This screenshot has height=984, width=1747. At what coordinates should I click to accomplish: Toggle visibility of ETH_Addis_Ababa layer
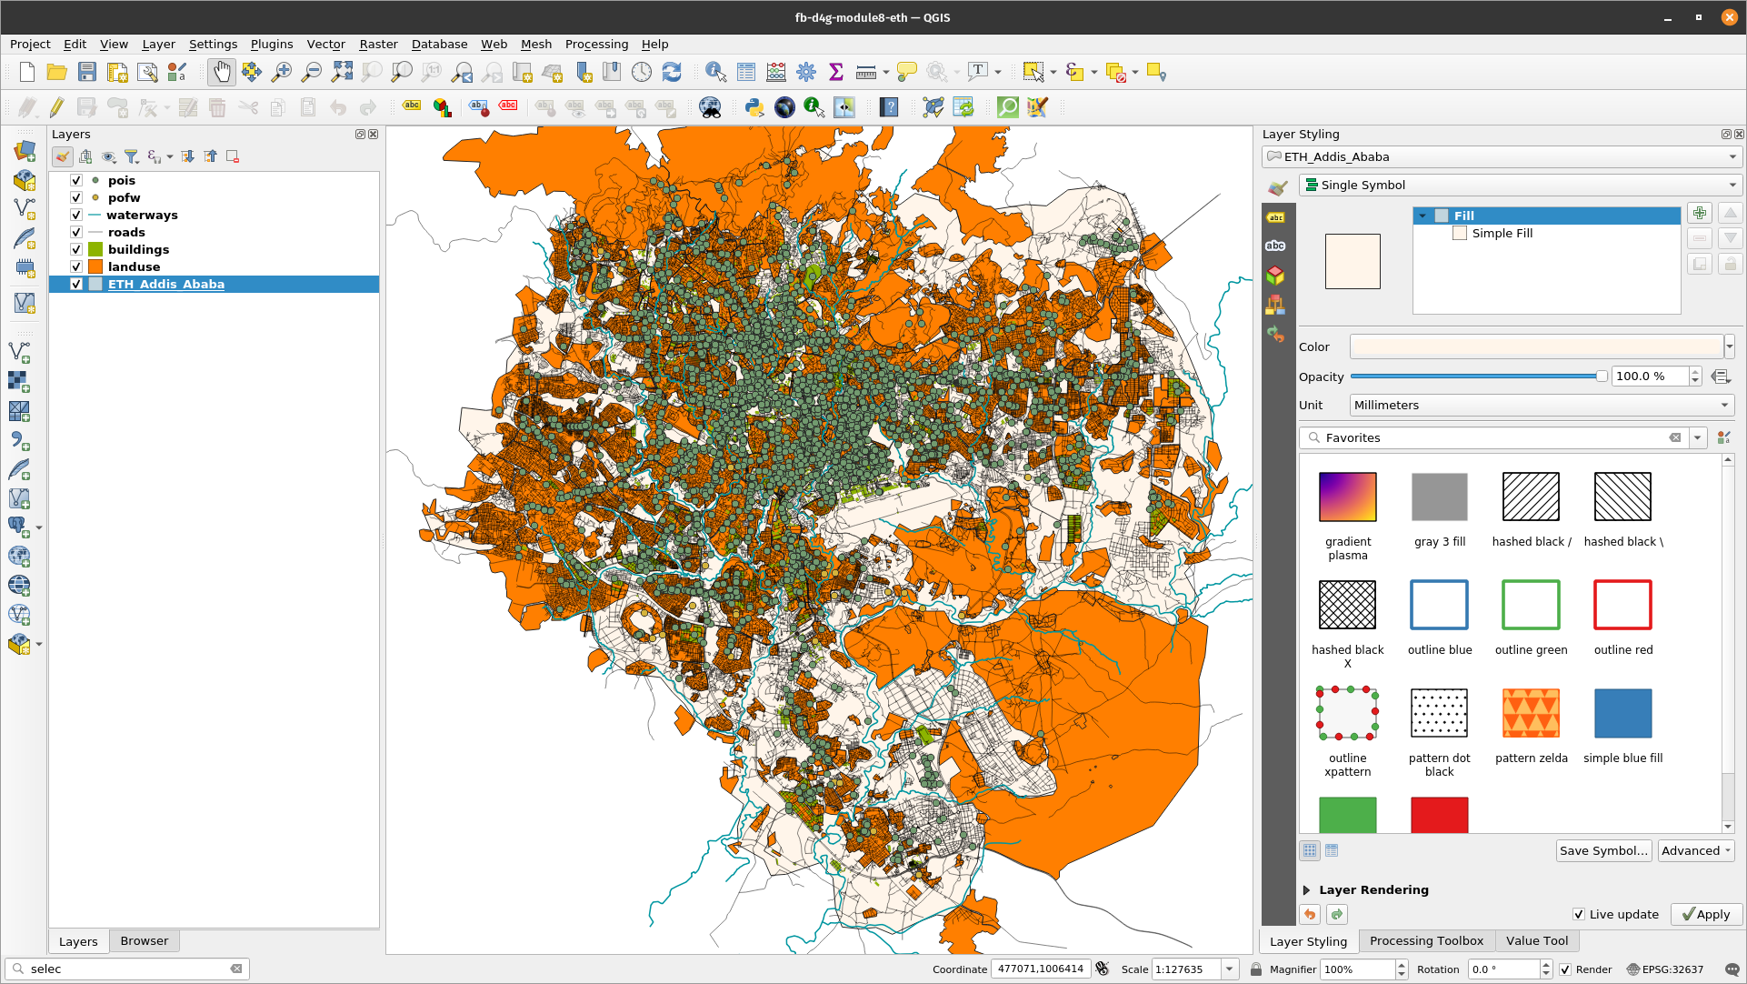tap(76, 284)
